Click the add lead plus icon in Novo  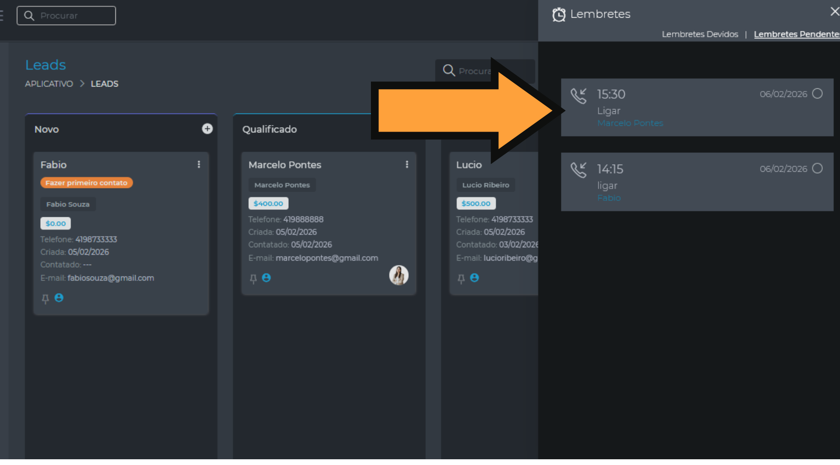point(207,129)
